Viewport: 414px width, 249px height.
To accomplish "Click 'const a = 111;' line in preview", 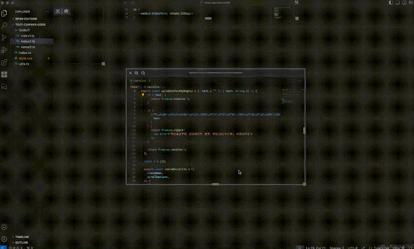I will click(x=155, y=161).
